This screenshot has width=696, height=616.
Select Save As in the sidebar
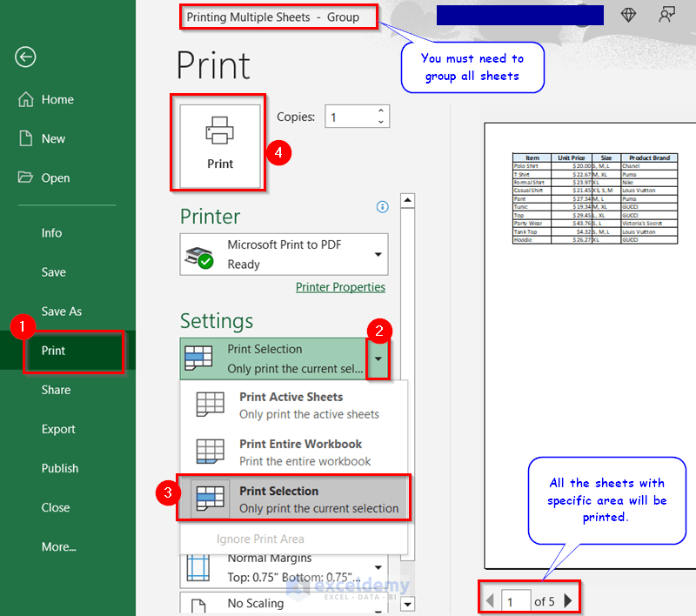point(61,311)
